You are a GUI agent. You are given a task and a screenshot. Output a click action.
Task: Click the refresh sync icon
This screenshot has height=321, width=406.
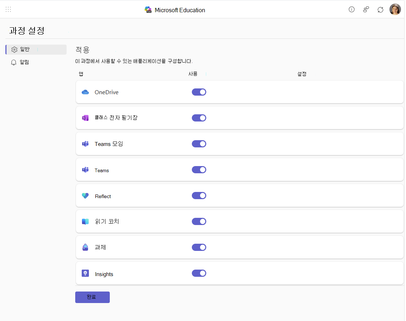pos(380,10)
